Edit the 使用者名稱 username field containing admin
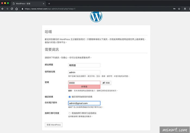This screenshot has width=190, height=133. 84,72
